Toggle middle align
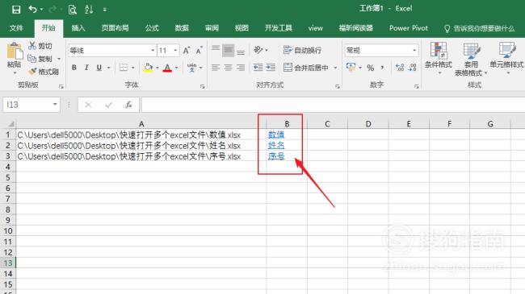 tap(228, 51)
